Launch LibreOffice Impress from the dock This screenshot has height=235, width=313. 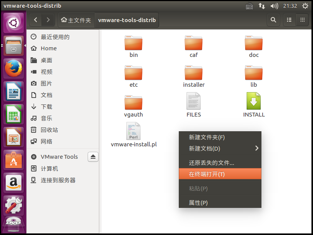[14, 137]
